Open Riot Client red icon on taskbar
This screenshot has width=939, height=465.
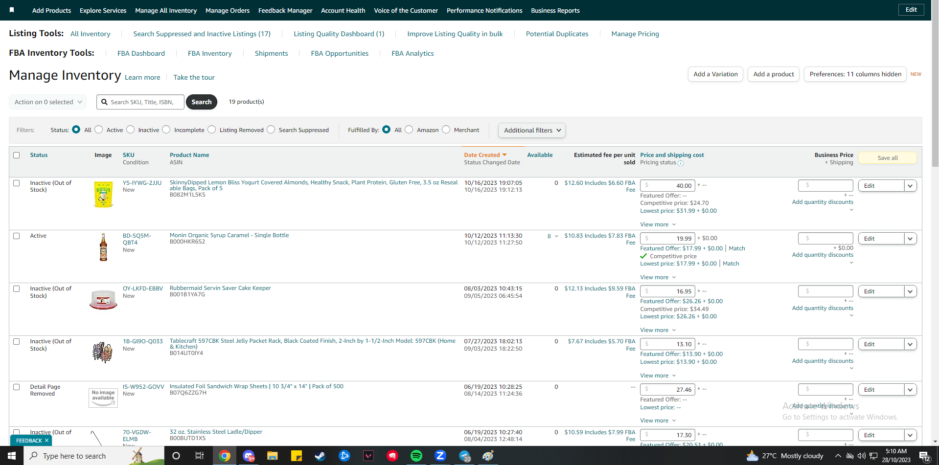coord(392,456)
